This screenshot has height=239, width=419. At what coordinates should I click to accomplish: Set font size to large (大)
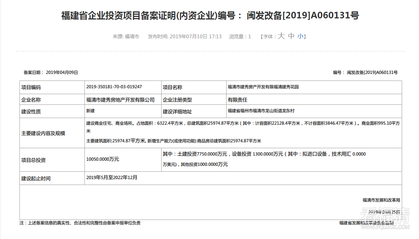pyautogui.click(x=281, y=36)
